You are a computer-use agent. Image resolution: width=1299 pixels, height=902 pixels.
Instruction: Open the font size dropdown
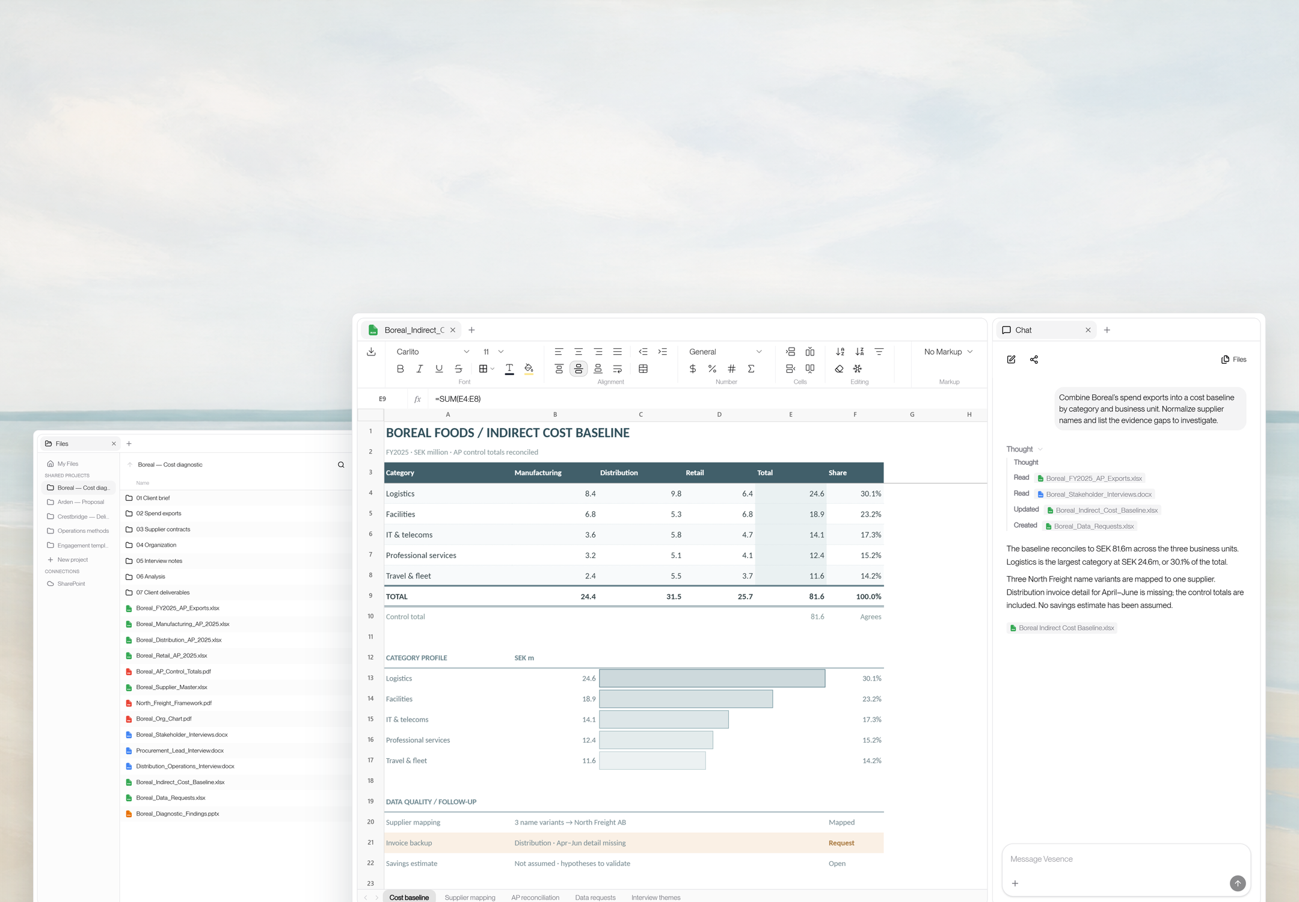click(x=493, y=352)
